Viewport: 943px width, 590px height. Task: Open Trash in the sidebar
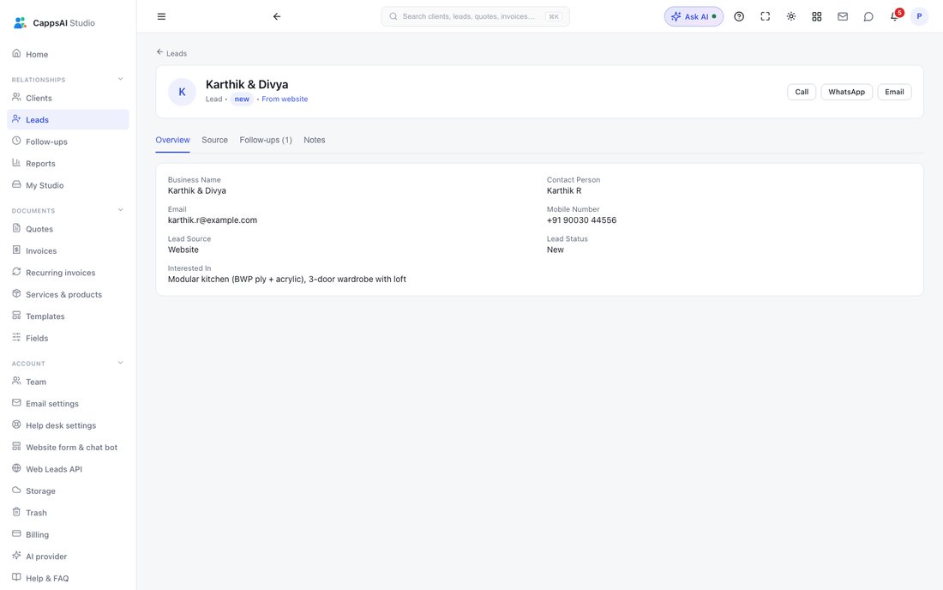coord(68,513)
